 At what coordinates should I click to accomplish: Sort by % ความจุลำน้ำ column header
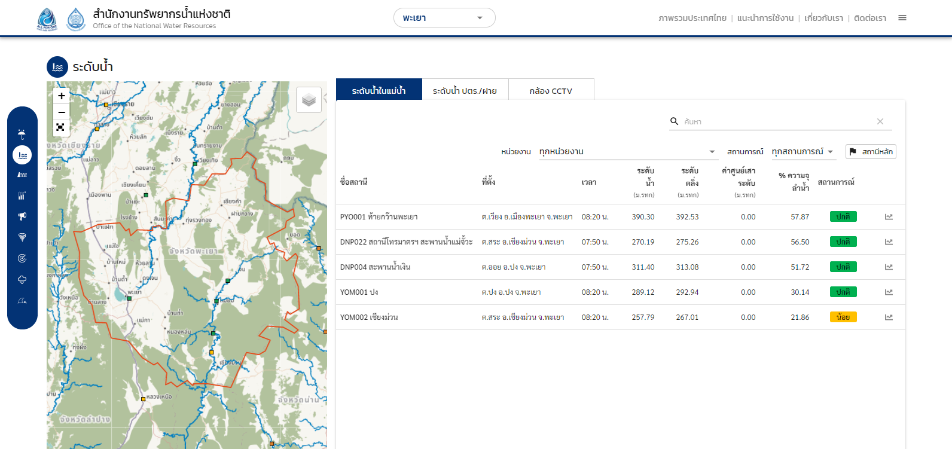(794, 182)
